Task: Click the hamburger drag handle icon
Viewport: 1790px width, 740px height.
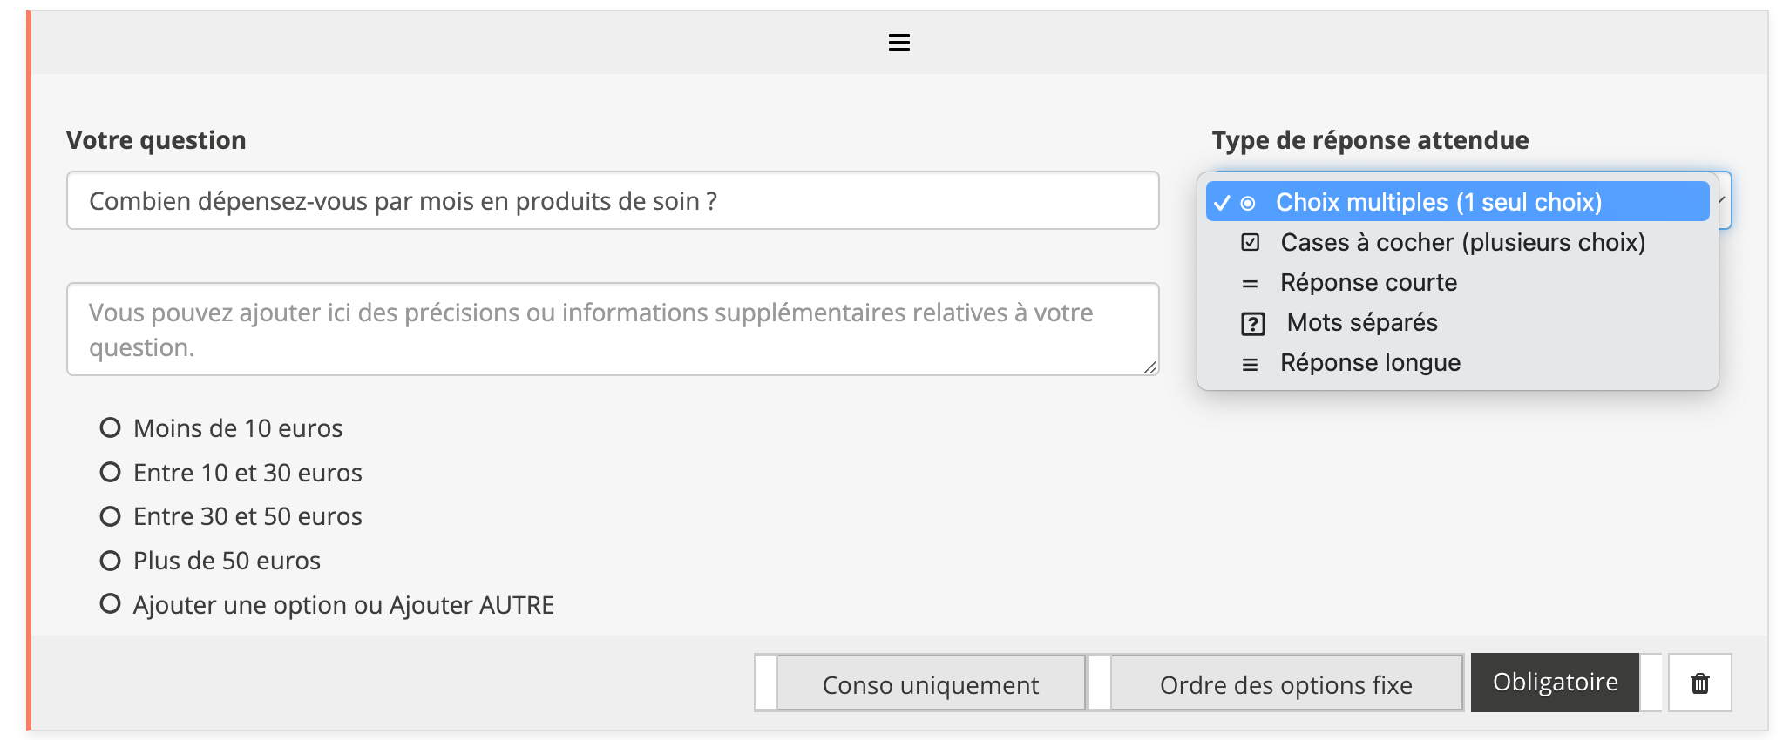Action: coord(898,43)
